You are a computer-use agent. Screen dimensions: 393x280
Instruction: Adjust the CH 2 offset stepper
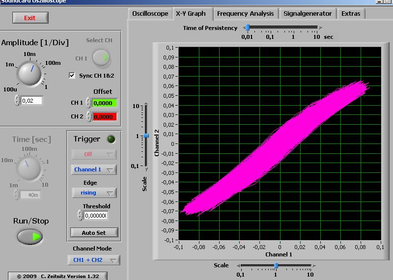point(88,116)
